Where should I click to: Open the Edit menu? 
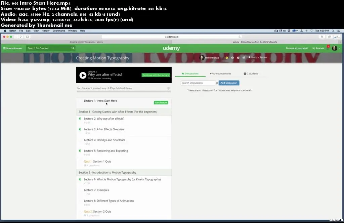click(x=28, y=31)
